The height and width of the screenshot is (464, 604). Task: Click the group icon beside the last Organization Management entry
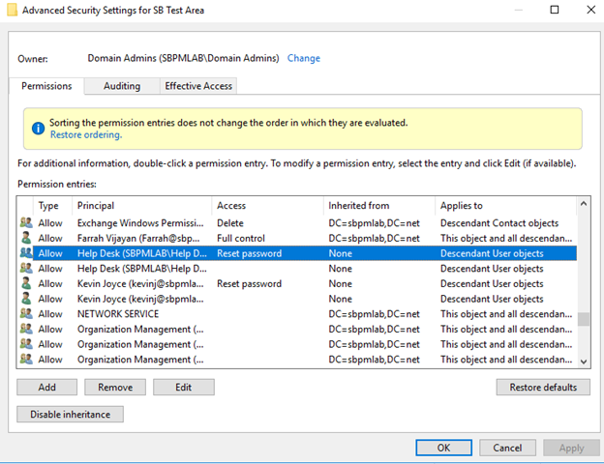click(x=26, y=359)
